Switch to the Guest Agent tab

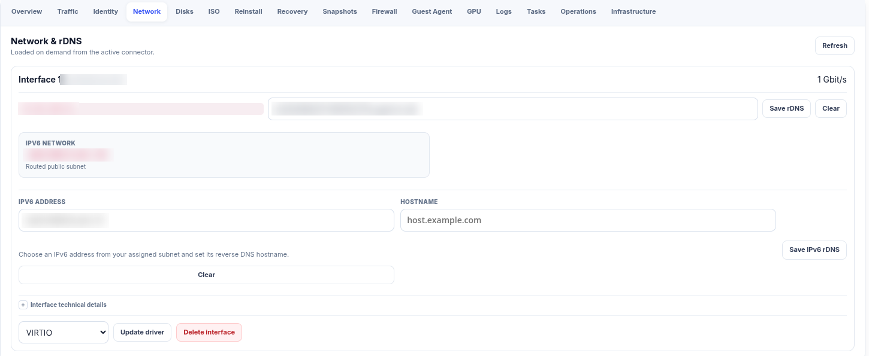pyautogui.click(x=432, y=11)
